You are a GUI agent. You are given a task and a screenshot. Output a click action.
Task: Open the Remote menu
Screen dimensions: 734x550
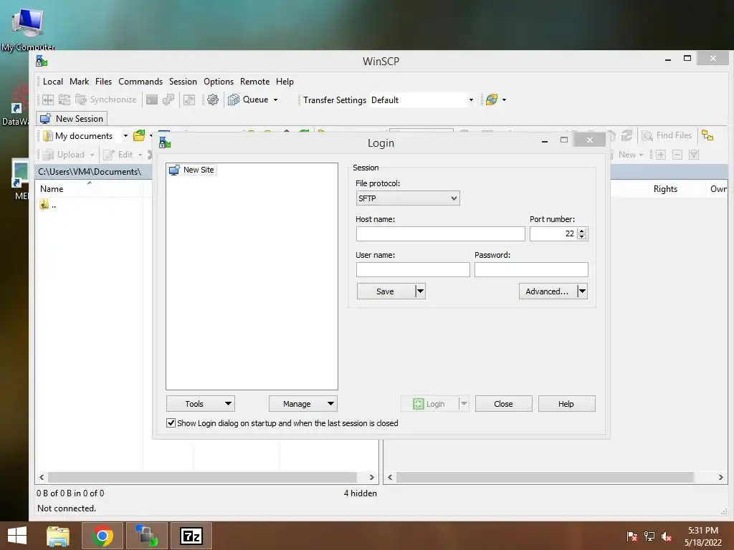coord(254,82)
